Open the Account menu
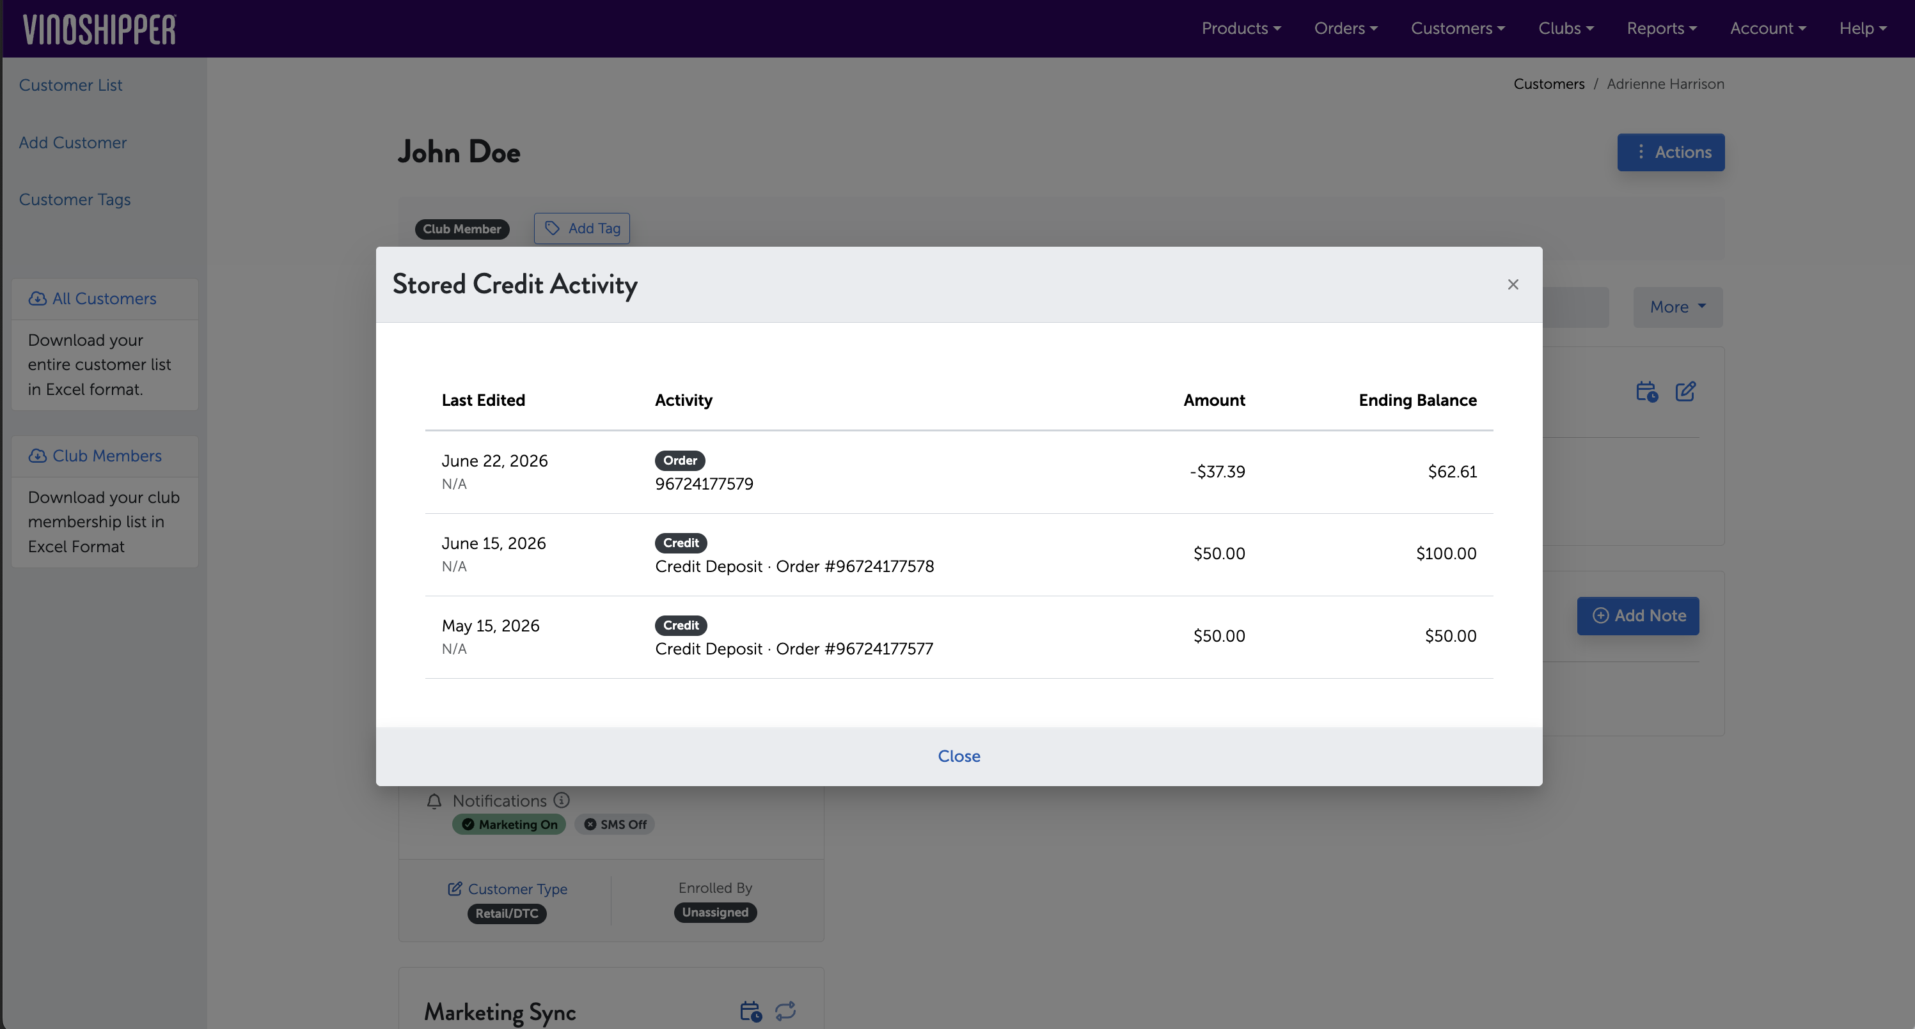 tap(1768, 28)
